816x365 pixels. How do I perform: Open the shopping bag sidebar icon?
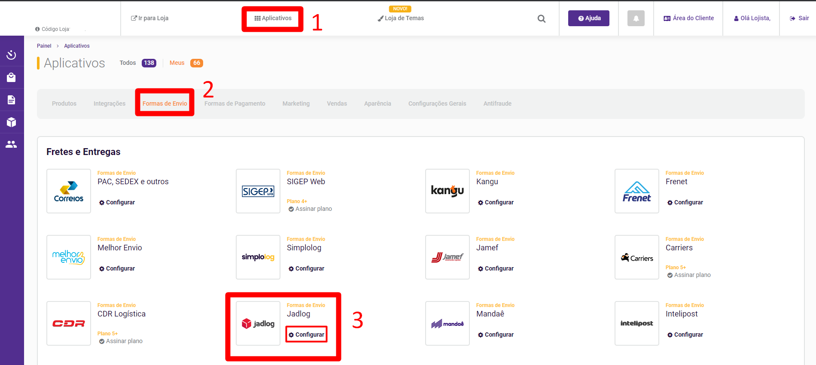(12, 77)
